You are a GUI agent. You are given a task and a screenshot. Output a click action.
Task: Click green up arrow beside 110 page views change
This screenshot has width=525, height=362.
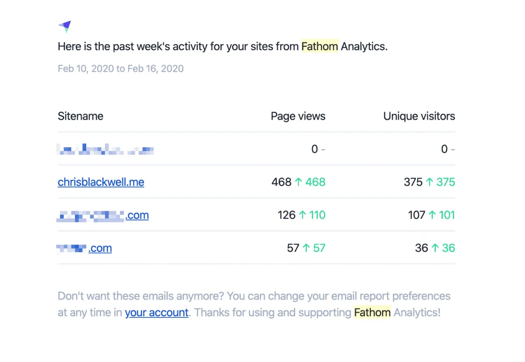tap(302, 215)
